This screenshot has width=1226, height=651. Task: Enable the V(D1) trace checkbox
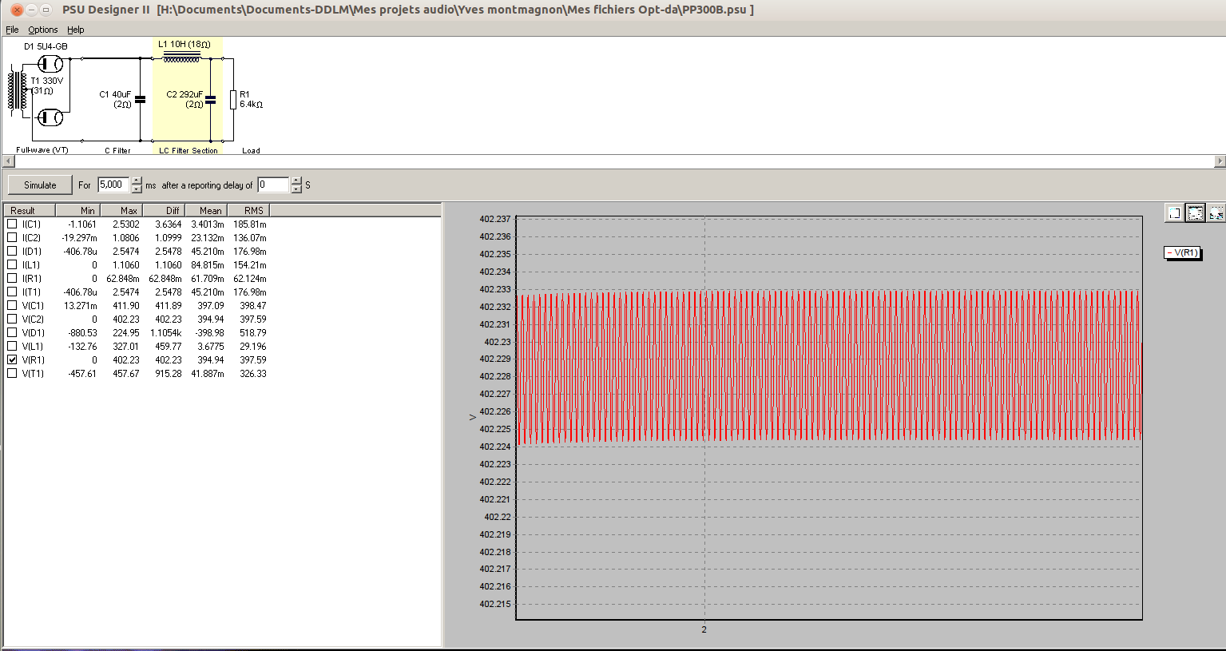pyautogui.click(x=12, y=332)
